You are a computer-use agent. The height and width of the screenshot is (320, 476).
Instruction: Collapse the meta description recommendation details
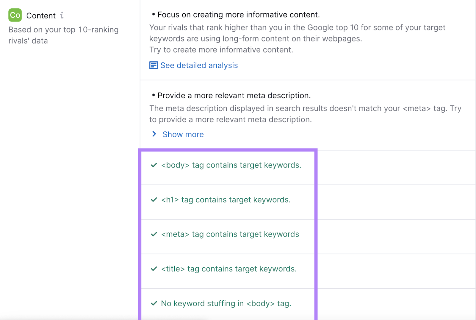[183, 134]
